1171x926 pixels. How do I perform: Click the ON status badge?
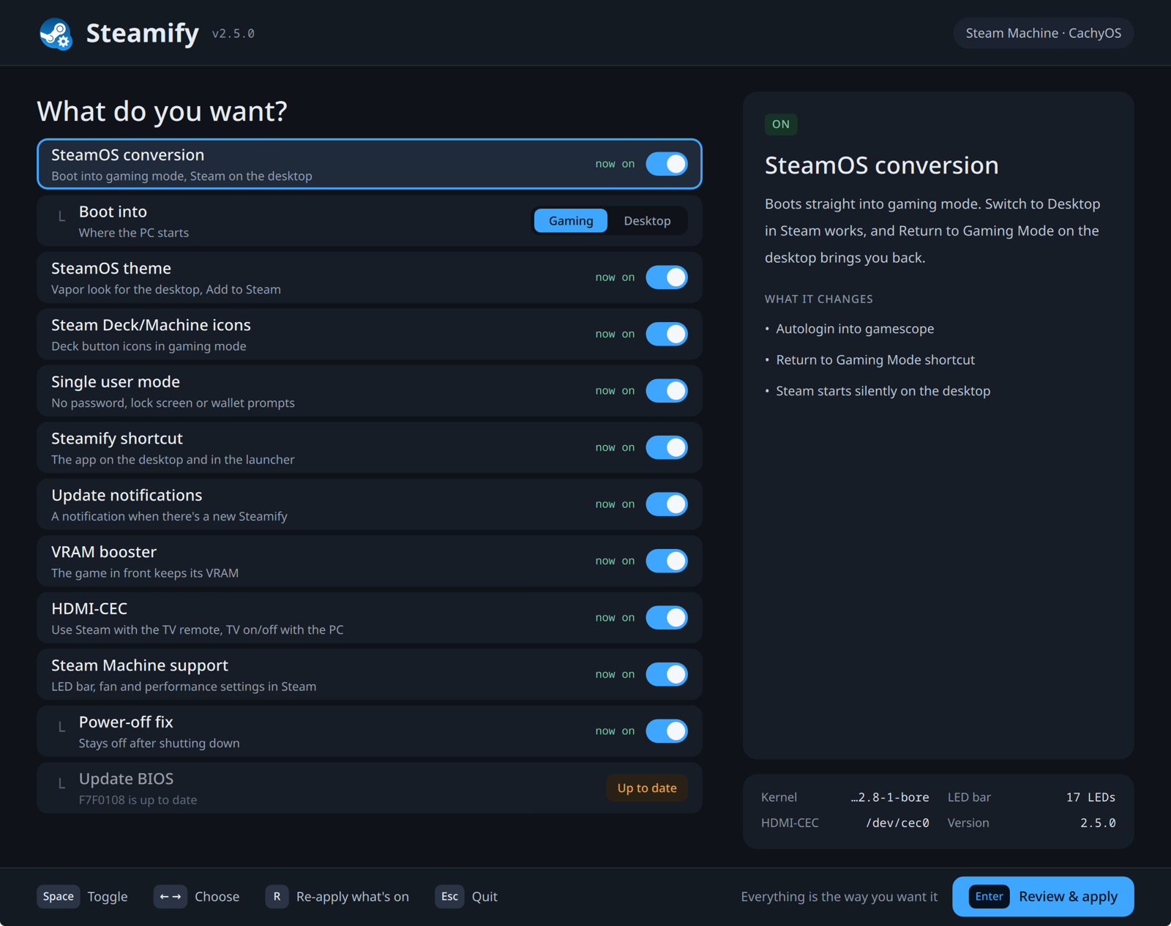(x=781, y=124)
